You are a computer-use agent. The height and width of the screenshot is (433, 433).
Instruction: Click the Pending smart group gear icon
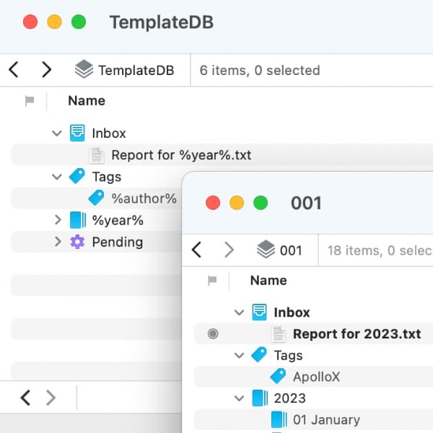tap(77, 242)
